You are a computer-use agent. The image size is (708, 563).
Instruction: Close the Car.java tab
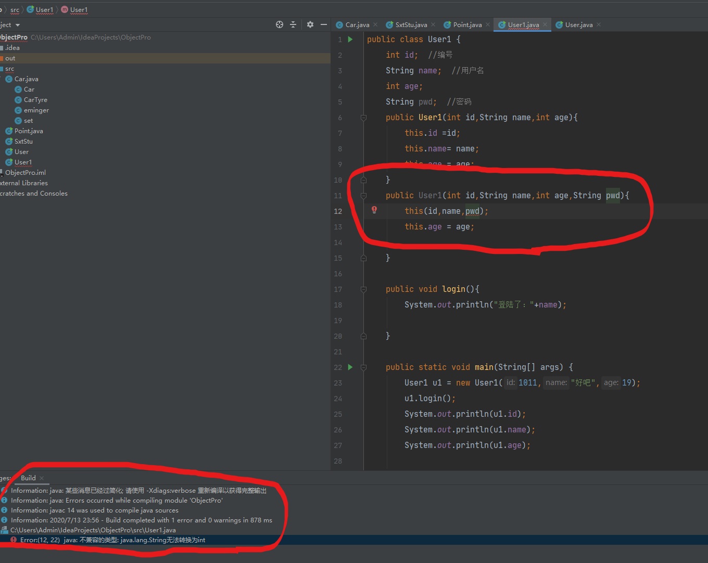point(375,24)
